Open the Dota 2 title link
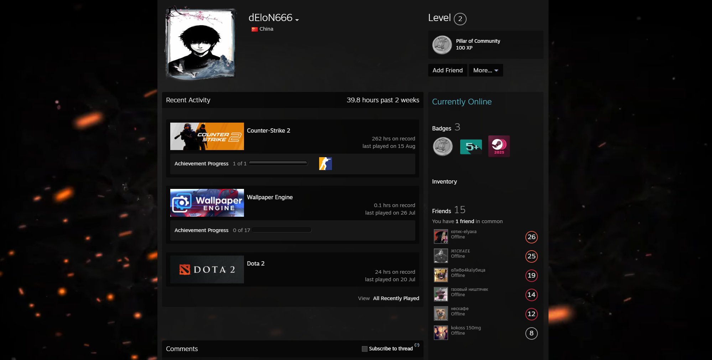712x360 pixels. (256, 263)
